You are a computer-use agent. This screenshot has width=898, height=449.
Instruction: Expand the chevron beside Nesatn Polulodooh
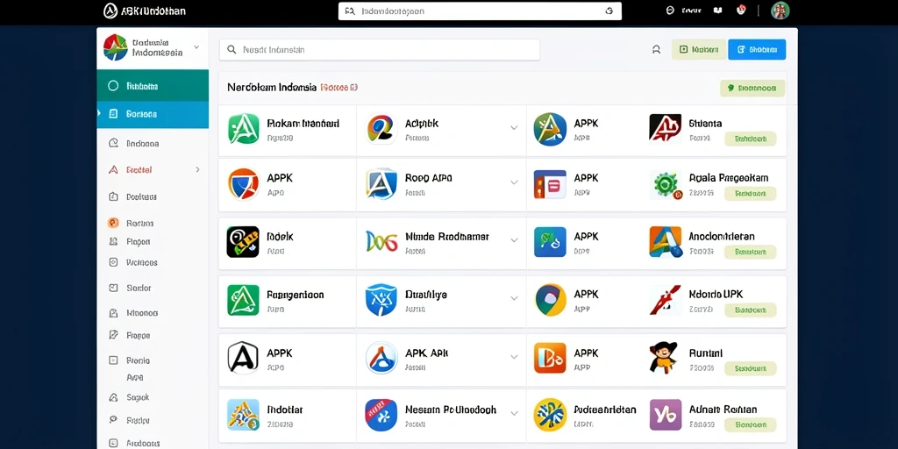(514, 413)
